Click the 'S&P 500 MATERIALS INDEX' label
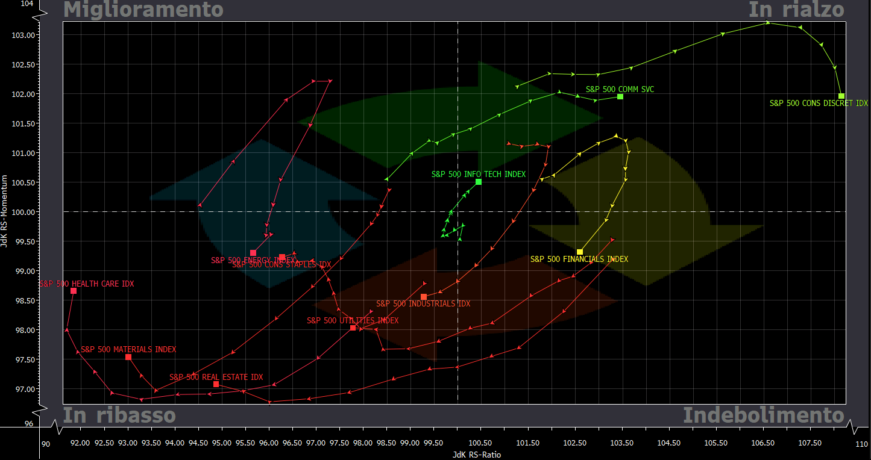 (x=128, y=350)
